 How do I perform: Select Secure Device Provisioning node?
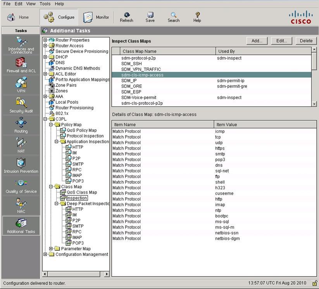pos(82,51)
